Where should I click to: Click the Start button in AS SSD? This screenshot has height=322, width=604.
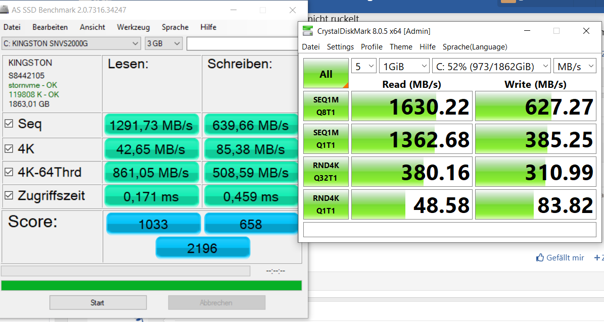[98, 302]
